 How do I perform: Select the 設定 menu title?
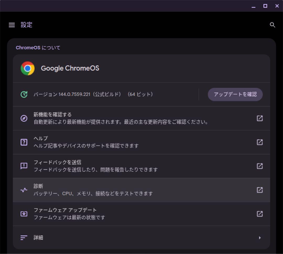click(27, 25)
